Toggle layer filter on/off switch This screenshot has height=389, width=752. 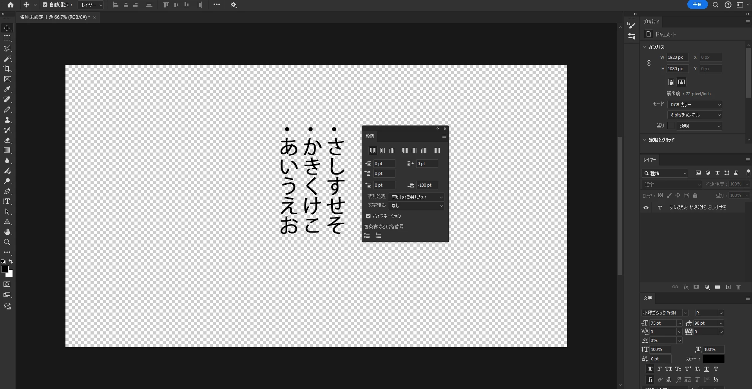point(748,172)
